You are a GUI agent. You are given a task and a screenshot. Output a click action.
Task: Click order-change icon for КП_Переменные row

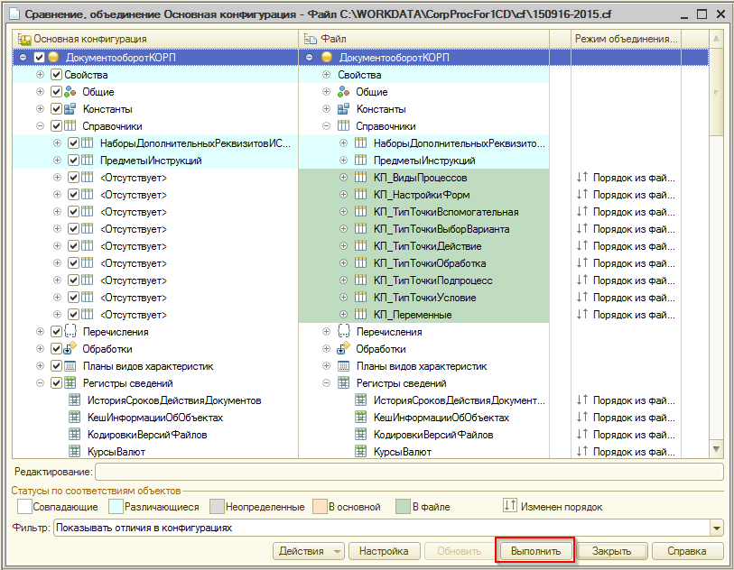point(581,315)
